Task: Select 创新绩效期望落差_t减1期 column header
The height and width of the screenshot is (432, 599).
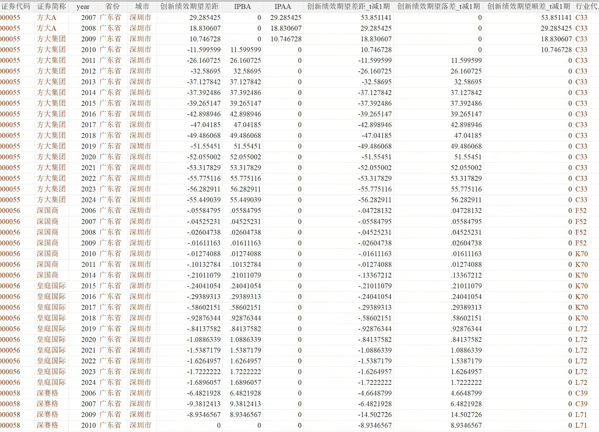Action: pos(438,6)
